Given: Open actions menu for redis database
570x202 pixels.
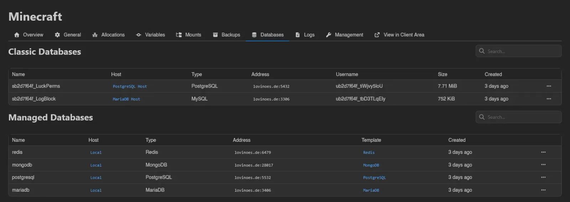Looking at the screenshot, I should pos(543,152).
